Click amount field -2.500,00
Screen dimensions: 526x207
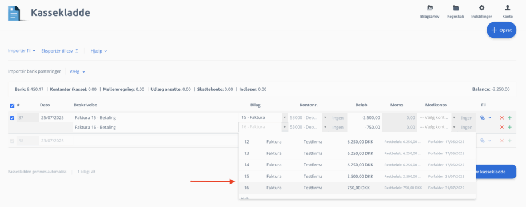[x=365, y=118]
